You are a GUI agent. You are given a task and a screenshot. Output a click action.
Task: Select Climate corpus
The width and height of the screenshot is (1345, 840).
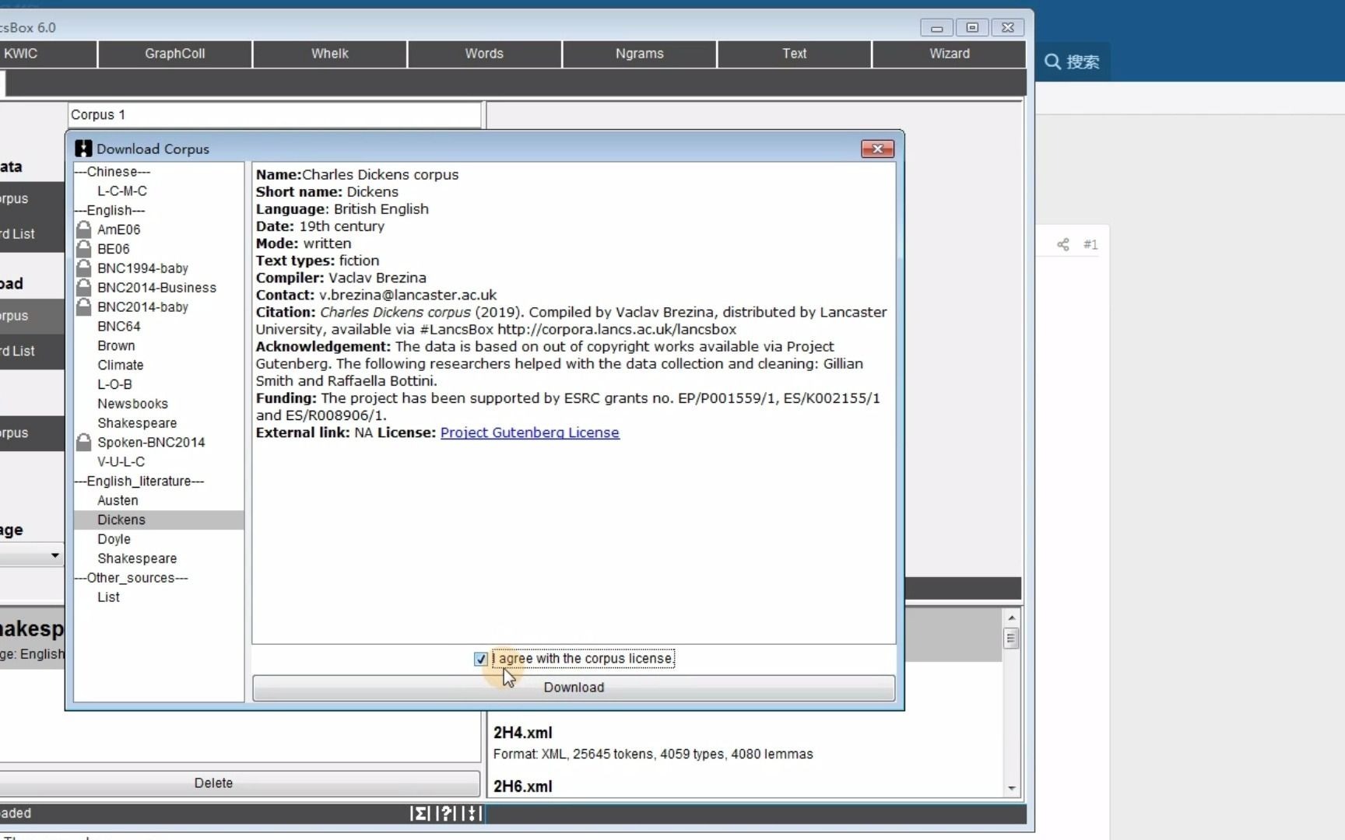click(x=121, y=366)
